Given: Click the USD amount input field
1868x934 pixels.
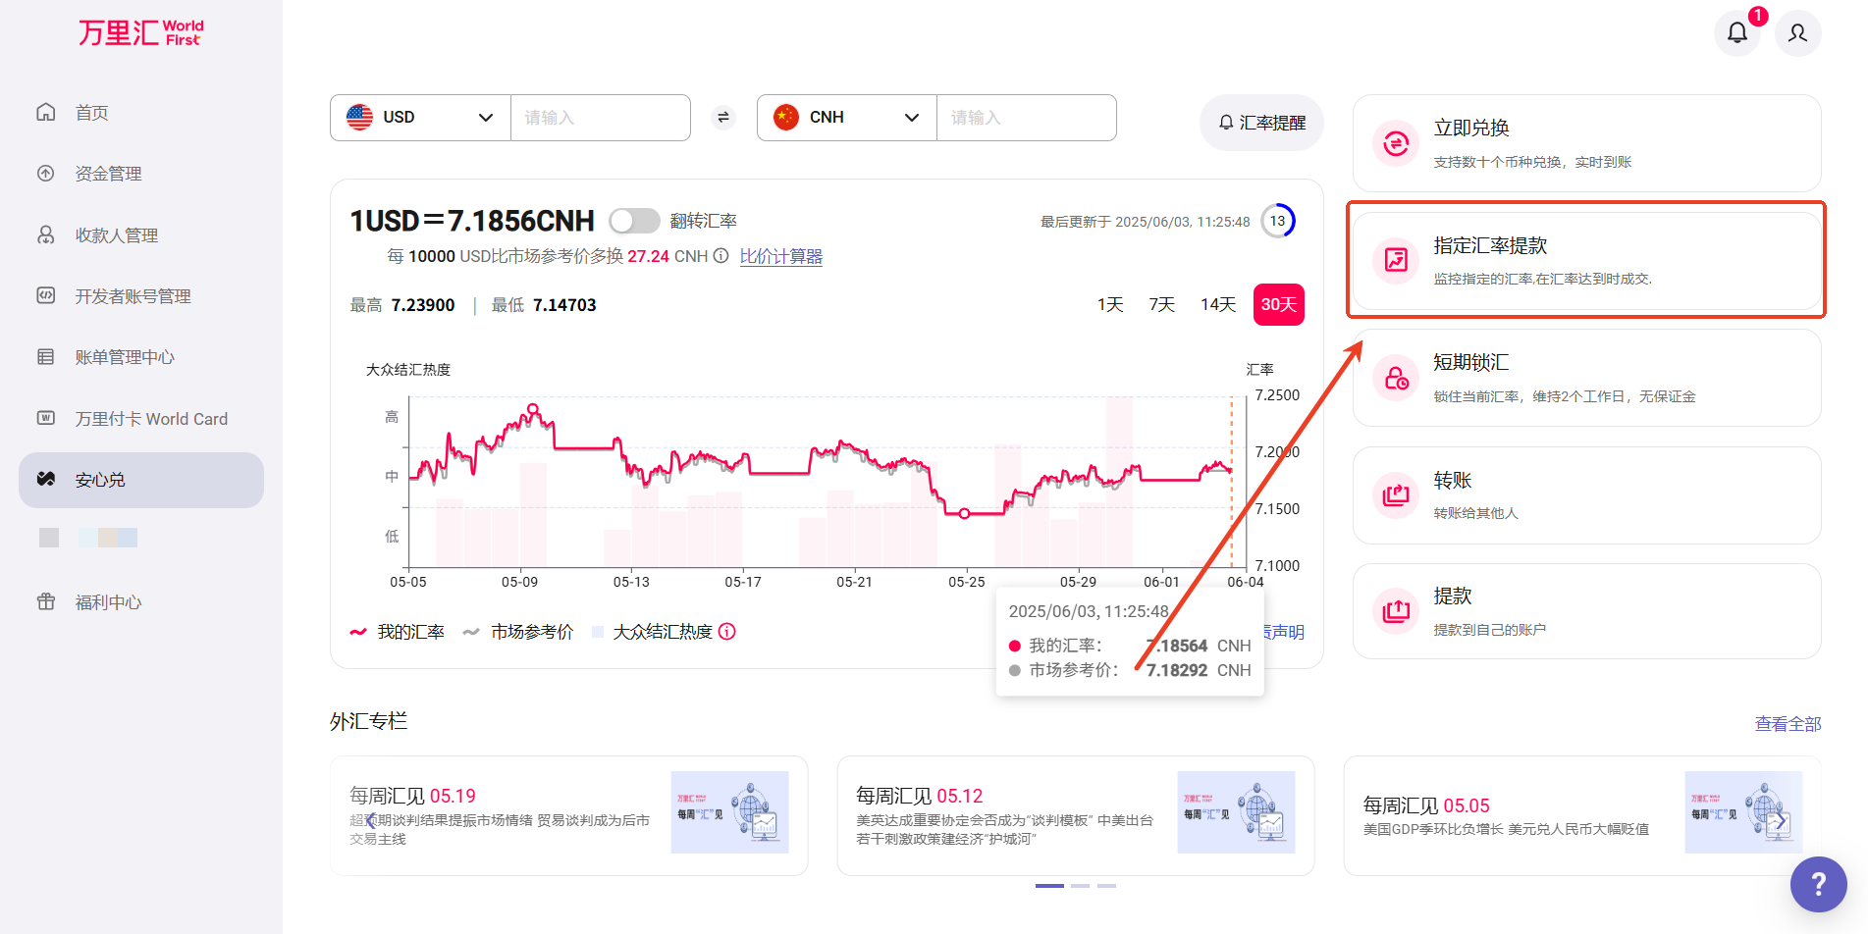Looking at the screenshot, I should coord(600,118).
